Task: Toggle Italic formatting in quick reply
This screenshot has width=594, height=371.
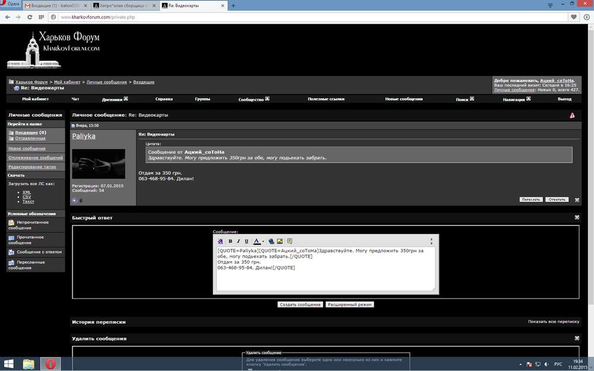Action: click(x=238, y=241)
